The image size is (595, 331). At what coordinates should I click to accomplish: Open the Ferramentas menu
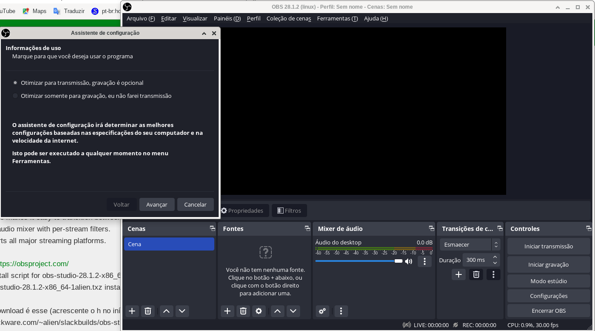(338, 18)
